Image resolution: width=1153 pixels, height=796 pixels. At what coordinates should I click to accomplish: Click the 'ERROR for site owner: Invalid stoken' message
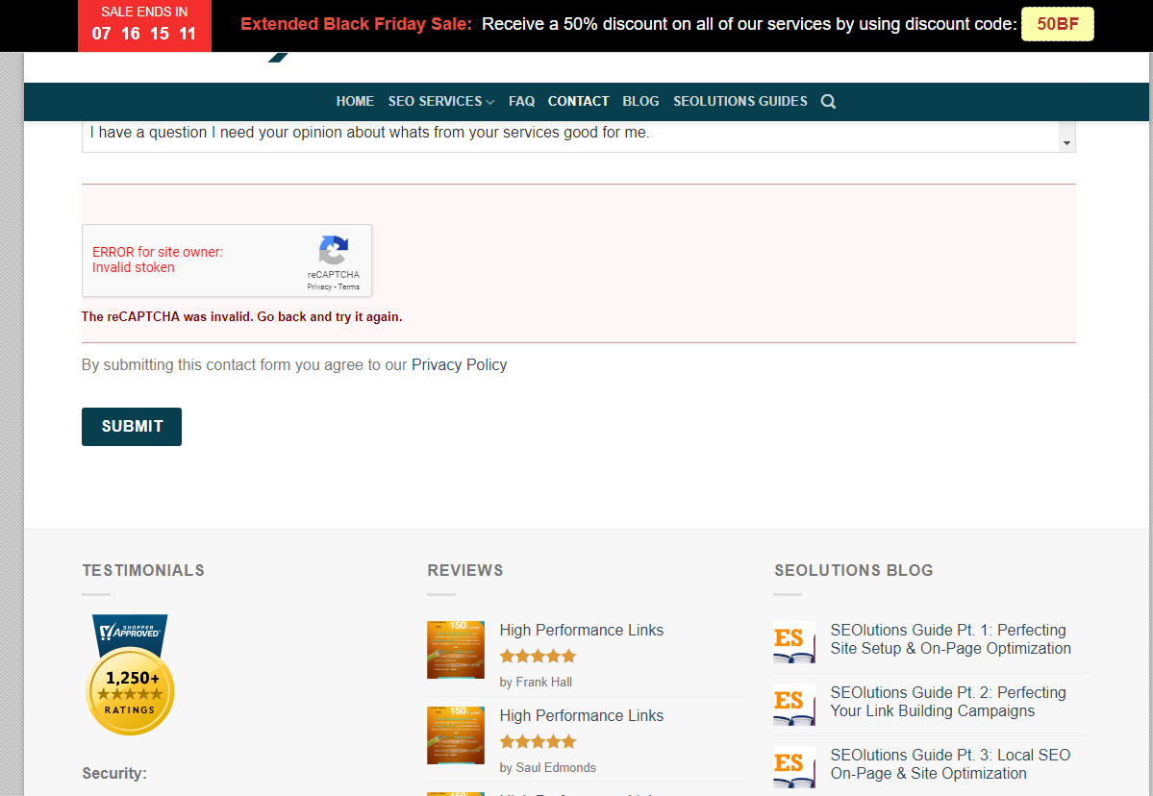click(x=158, y=260)
